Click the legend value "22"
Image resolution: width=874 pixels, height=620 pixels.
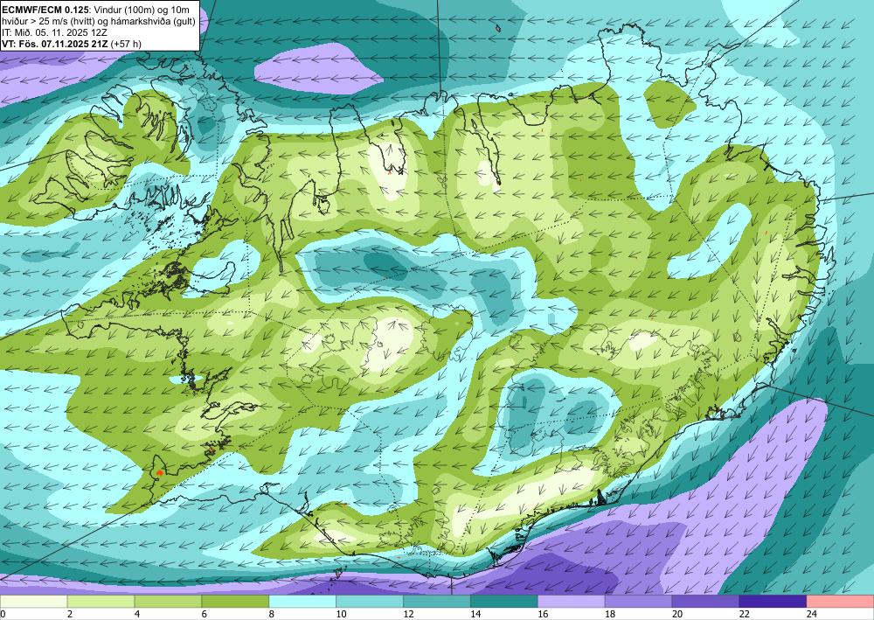745,614
